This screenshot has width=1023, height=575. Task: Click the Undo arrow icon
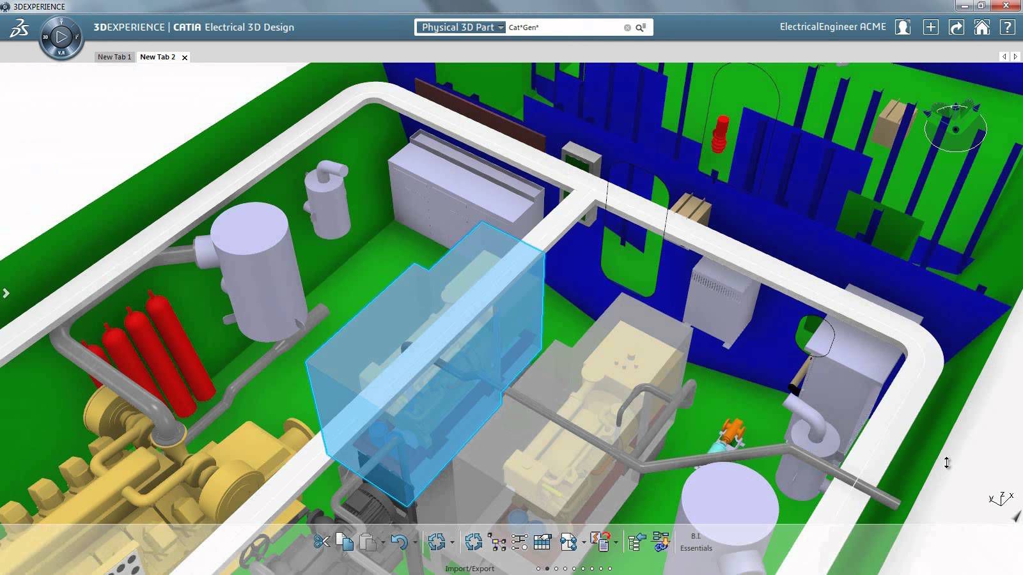click(x=399, y=542)
